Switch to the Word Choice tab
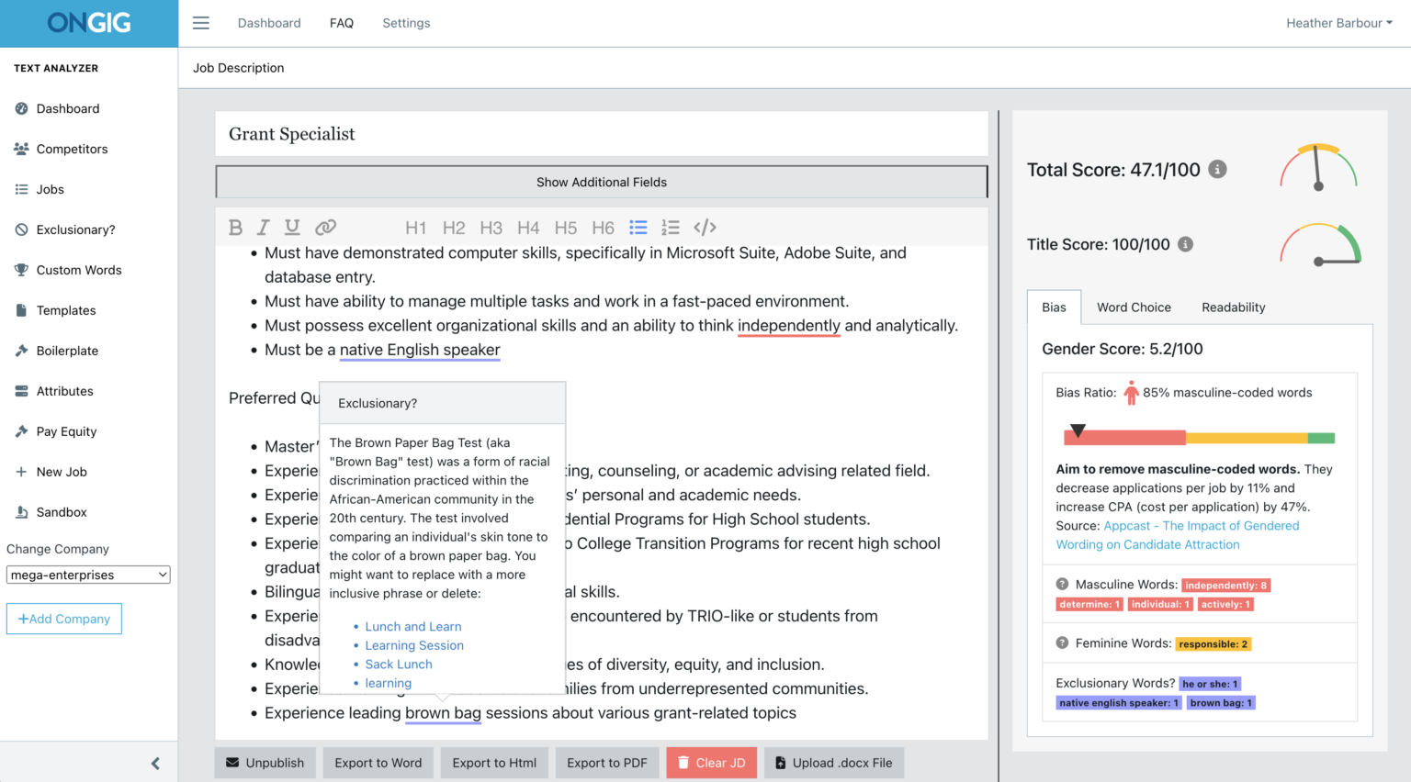 click(1134, 307)
